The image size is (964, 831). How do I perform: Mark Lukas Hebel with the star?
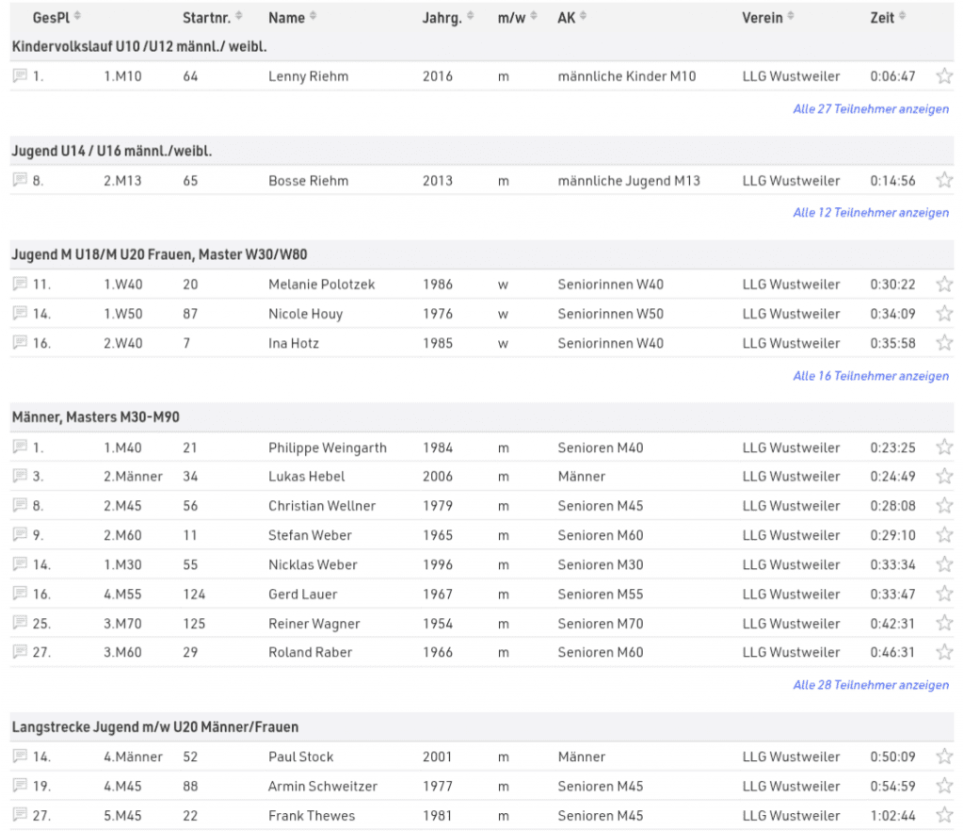pyautogui.click(x=944, y=477)
